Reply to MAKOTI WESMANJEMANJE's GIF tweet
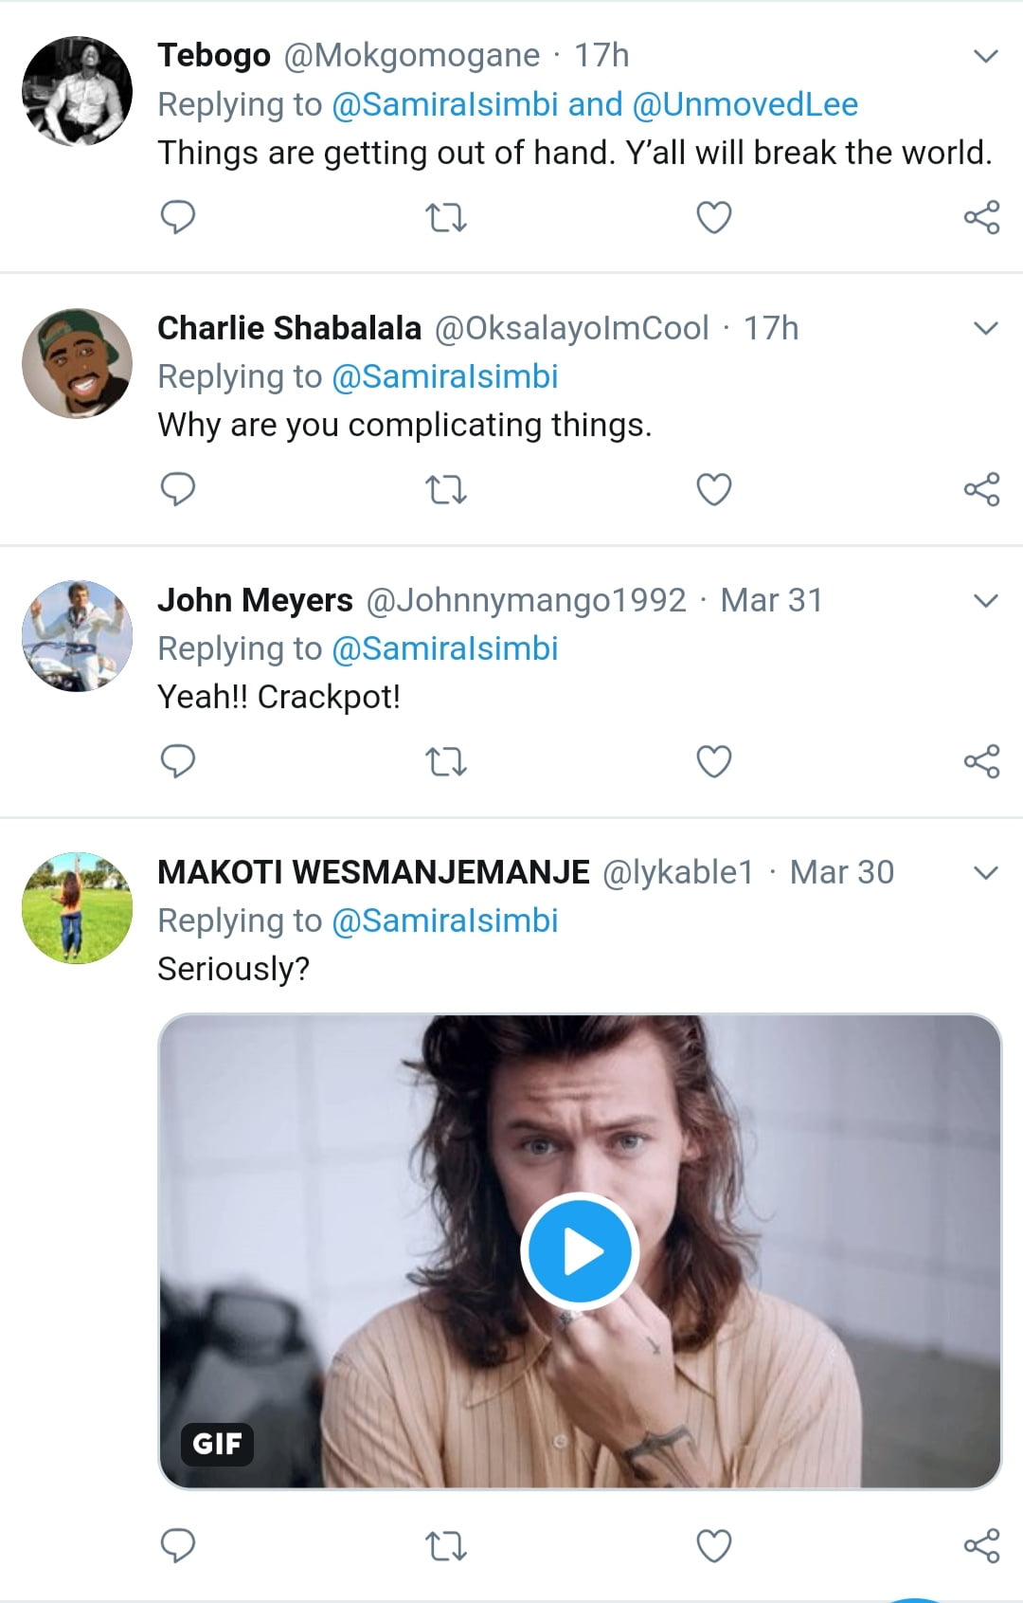Screen dimensions: 1023x1603 [177, 1545]
